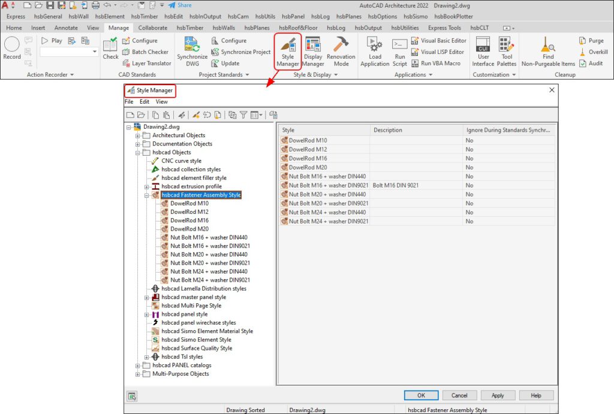Click Copy icon in Style Manager toolbar

point(155,115)
